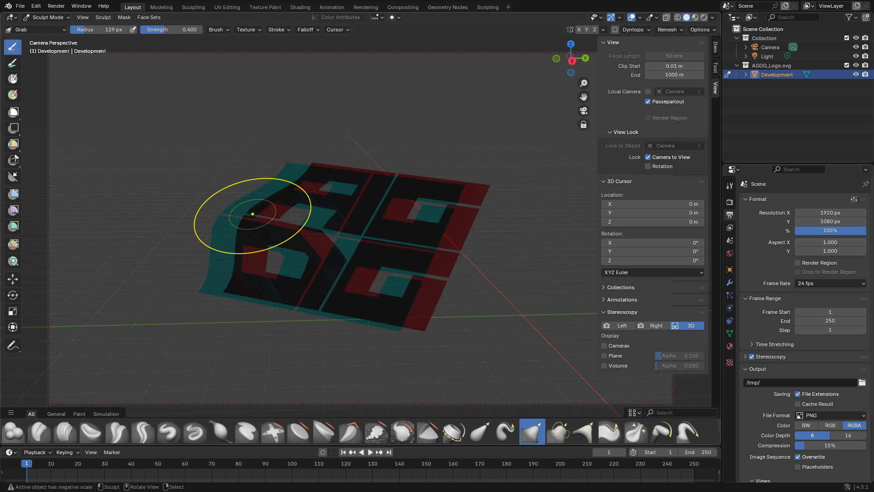Select the Grab brush thumbnail in asset shelf
The height and width of the screenshot is (492, 874).
(532, 431)
